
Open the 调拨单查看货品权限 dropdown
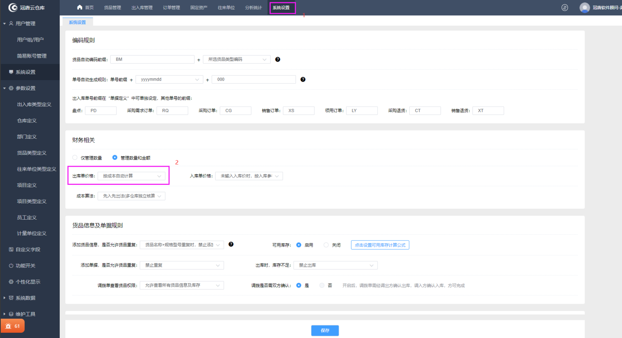pyautogui.click(x=182, y=285)
